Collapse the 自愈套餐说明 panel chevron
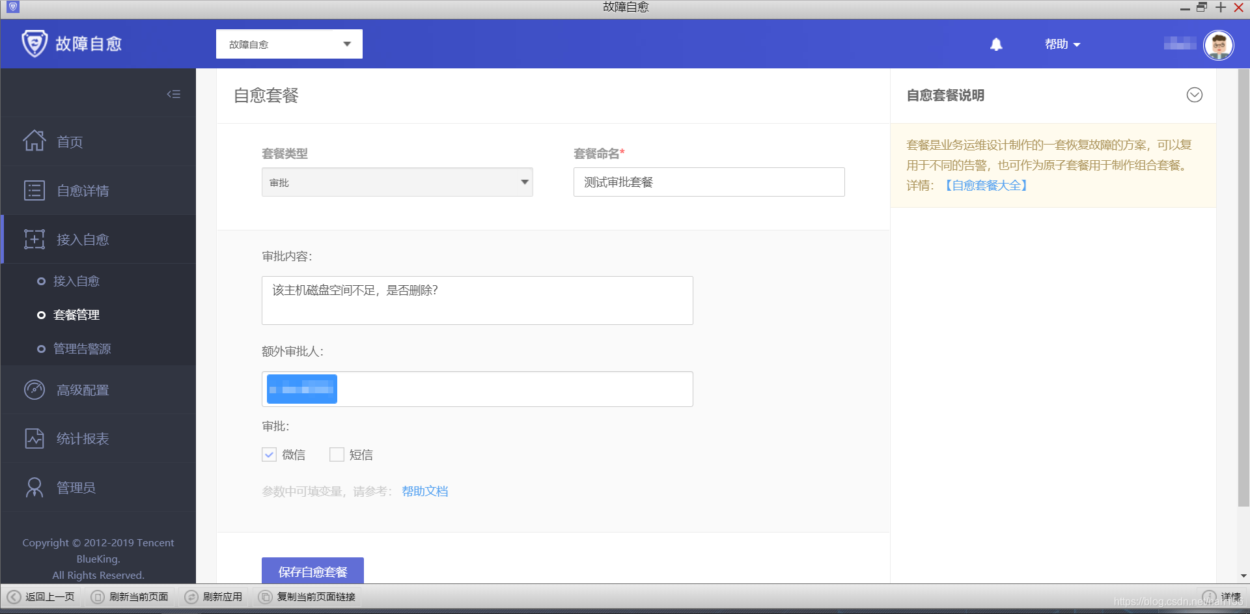 1195,95
